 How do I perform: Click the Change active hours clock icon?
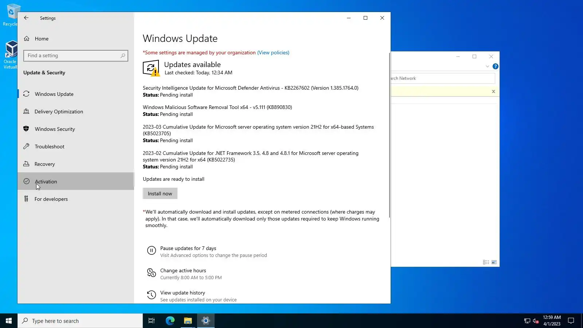(151, 273)
